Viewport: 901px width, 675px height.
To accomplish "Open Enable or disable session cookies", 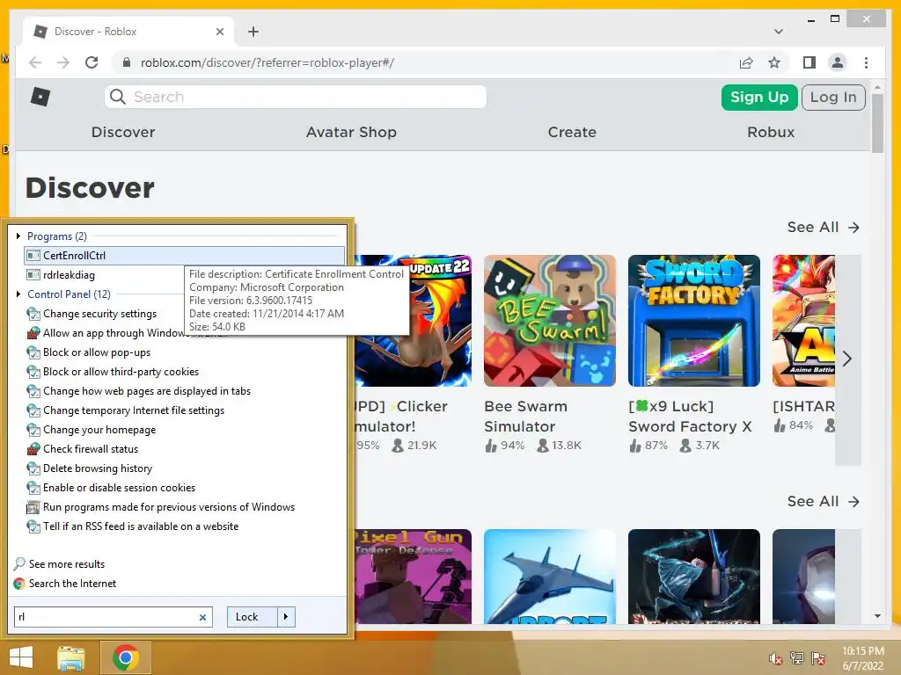I will (x=112, y=487).
